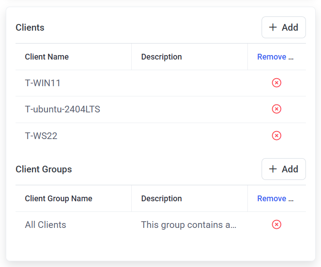Click empty description cell of T-WS22 row
The image size is (321, 267).
point(189,136)
